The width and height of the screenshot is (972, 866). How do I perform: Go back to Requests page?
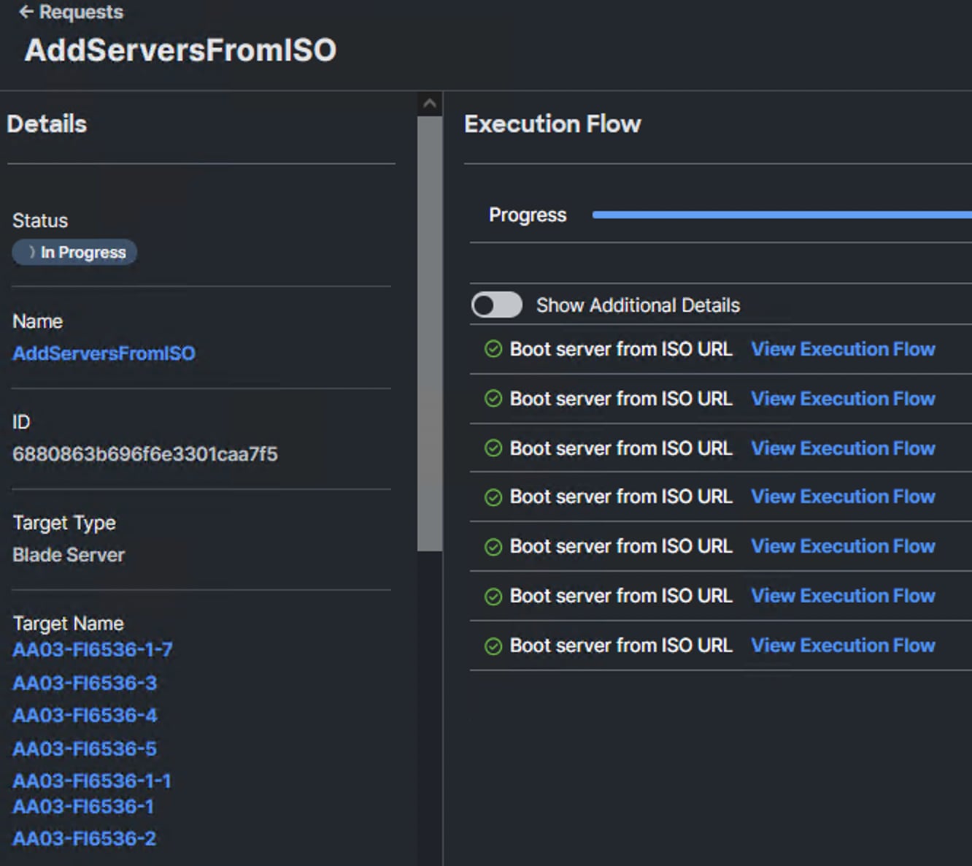[x=80, y=12]
